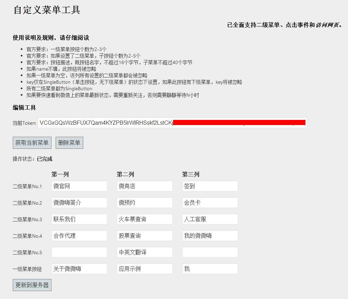
Task: Edit the 我 top-level menu field
Action: point(210,269)
